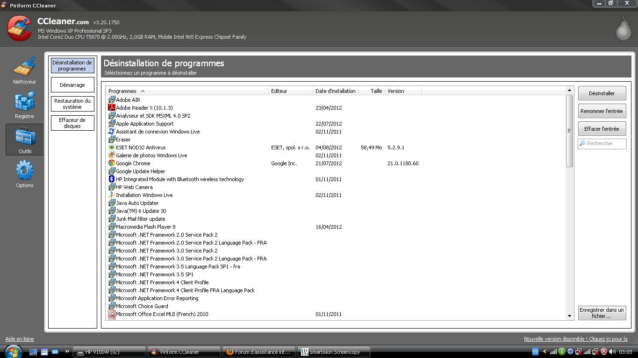Select Apple Application Support entry
The image size is (638, 358).
[x=144, y=124]
